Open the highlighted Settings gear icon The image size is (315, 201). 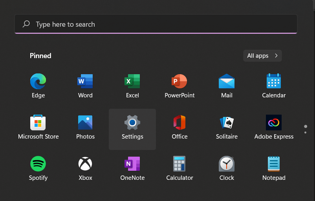point(132,123)
